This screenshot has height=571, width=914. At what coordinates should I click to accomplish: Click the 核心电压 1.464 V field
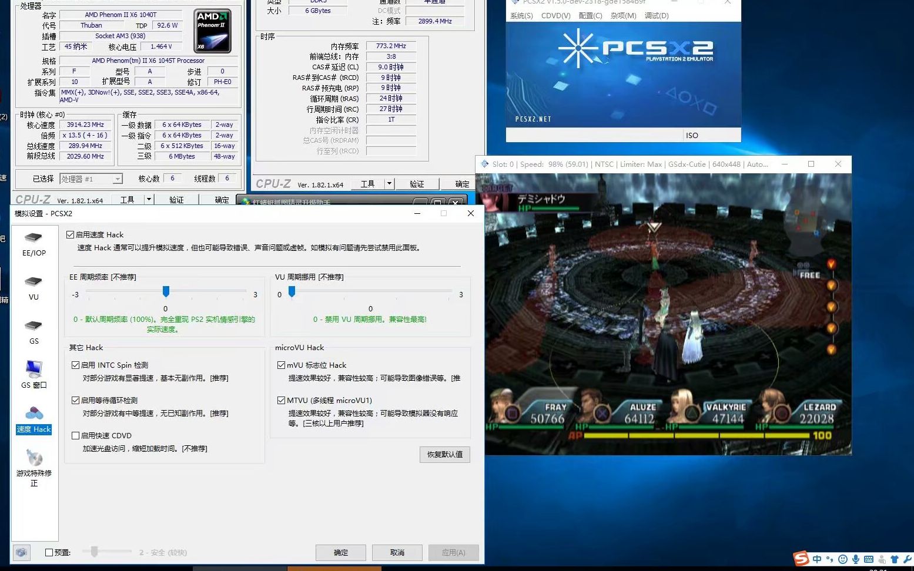click(162, 46)
